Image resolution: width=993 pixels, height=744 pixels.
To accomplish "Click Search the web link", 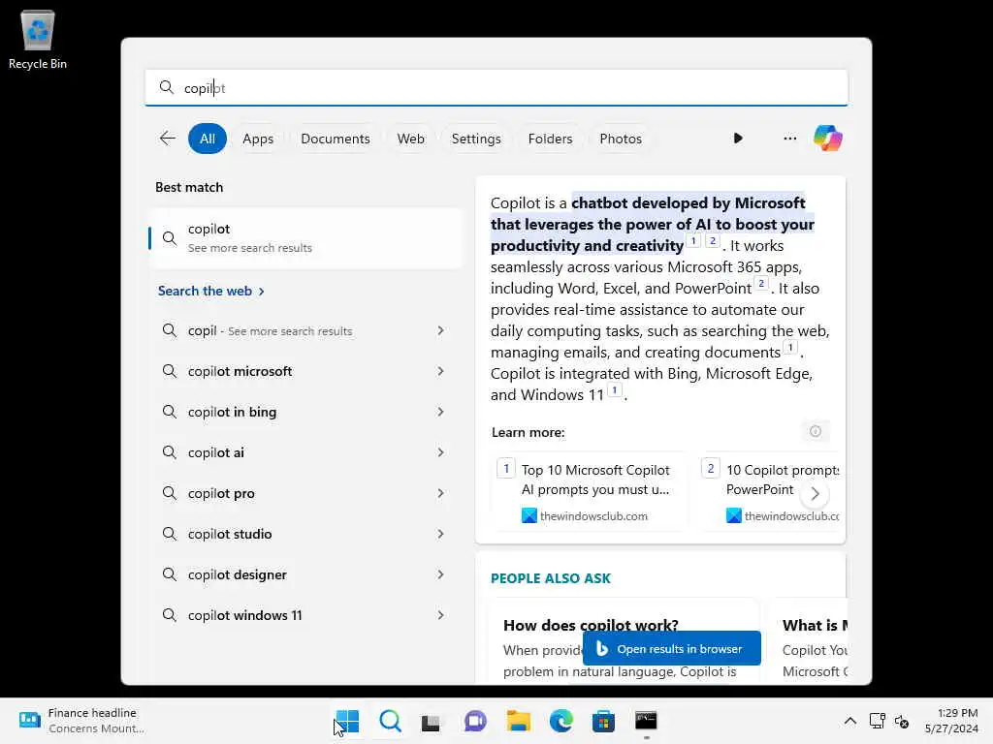I will (x=210, y=291).
